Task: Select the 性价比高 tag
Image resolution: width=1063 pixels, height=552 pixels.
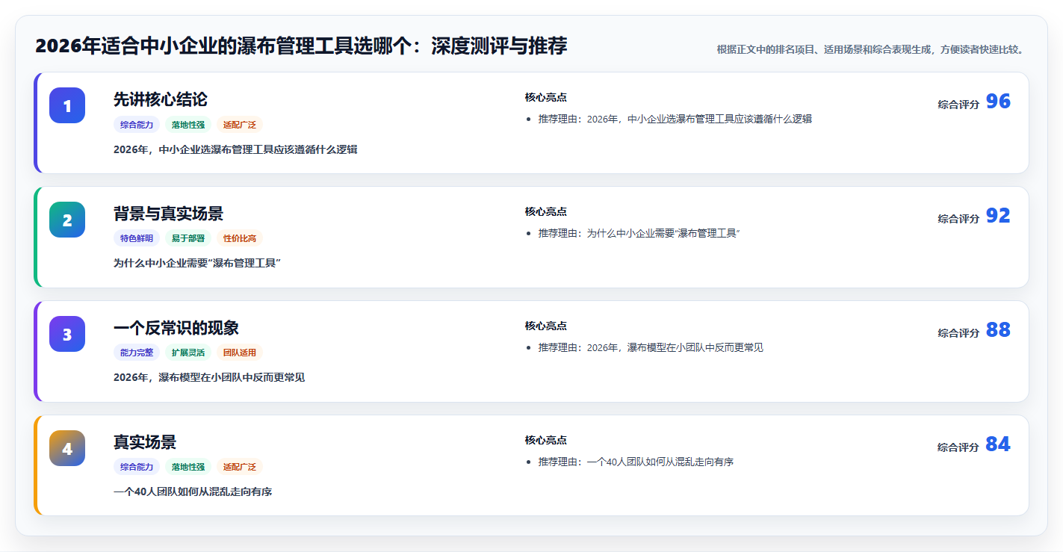Action: coord(240,238)
